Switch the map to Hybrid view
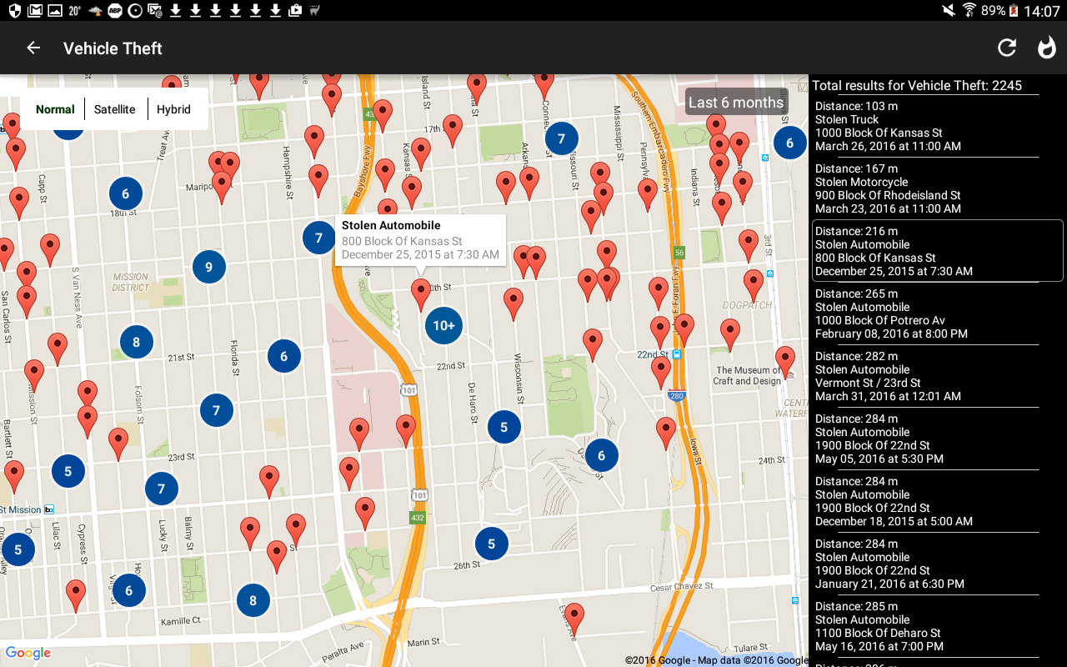The height and width of the screenshot is (667, 1067). pyautogui.click(x=173, y=109)
